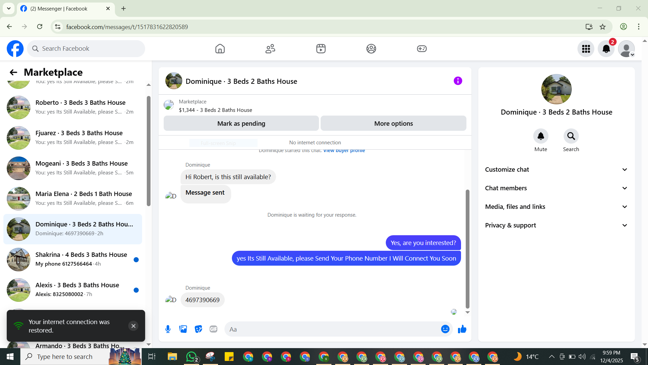
Task: Open the Friends tab
Action: click(270, 49)
